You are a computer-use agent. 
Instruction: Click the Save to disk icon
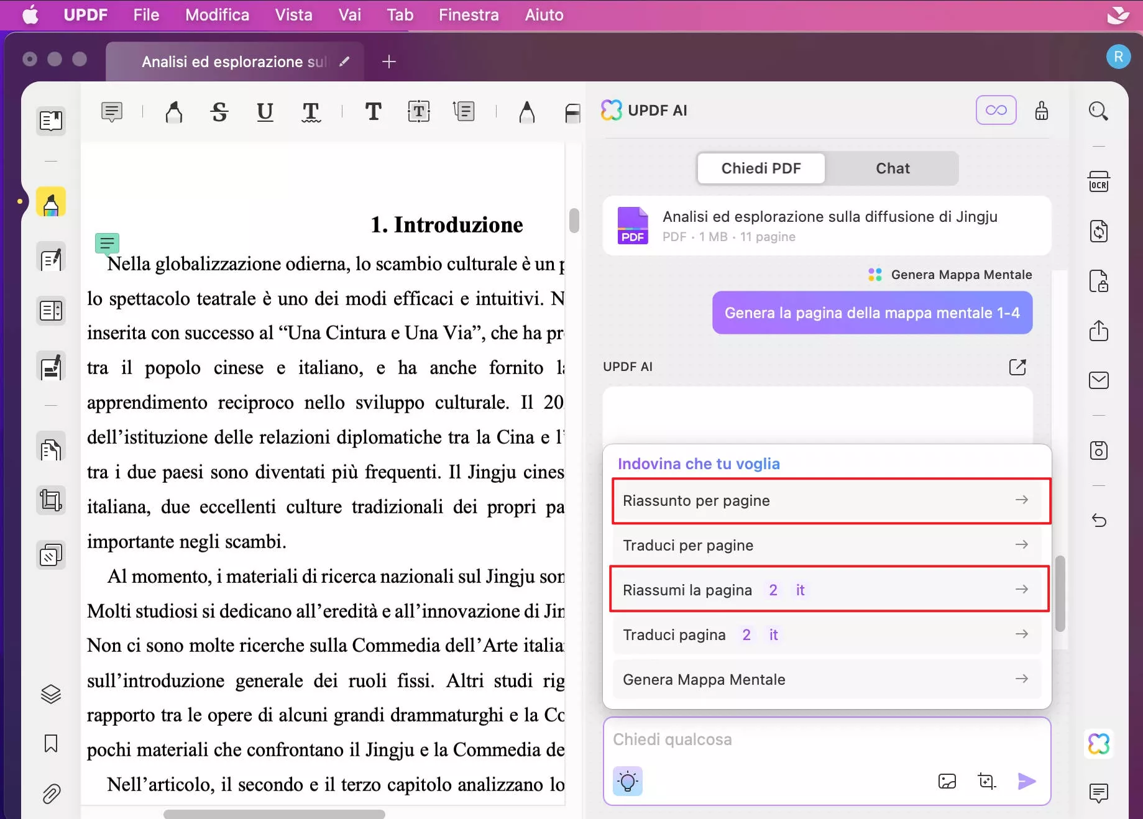pos(1099,450)
